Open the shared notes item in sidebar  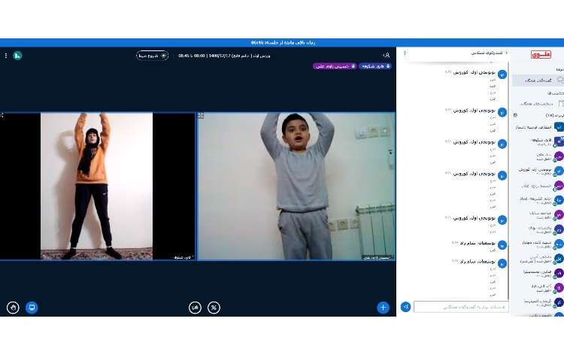click(537, 103)
